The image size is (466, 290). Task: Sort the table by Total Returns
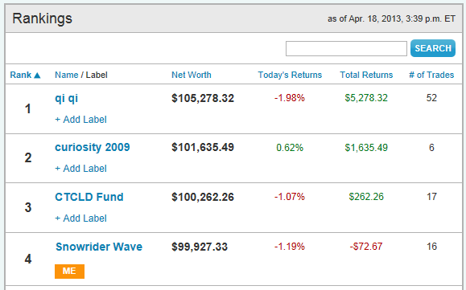(x=366, y=75)
